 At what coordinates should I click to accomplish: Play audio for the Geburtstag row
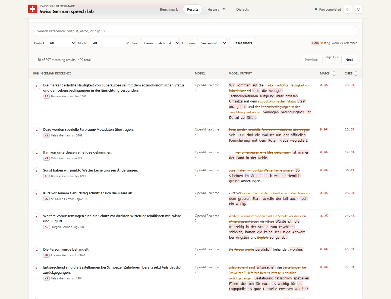point(37,194)
